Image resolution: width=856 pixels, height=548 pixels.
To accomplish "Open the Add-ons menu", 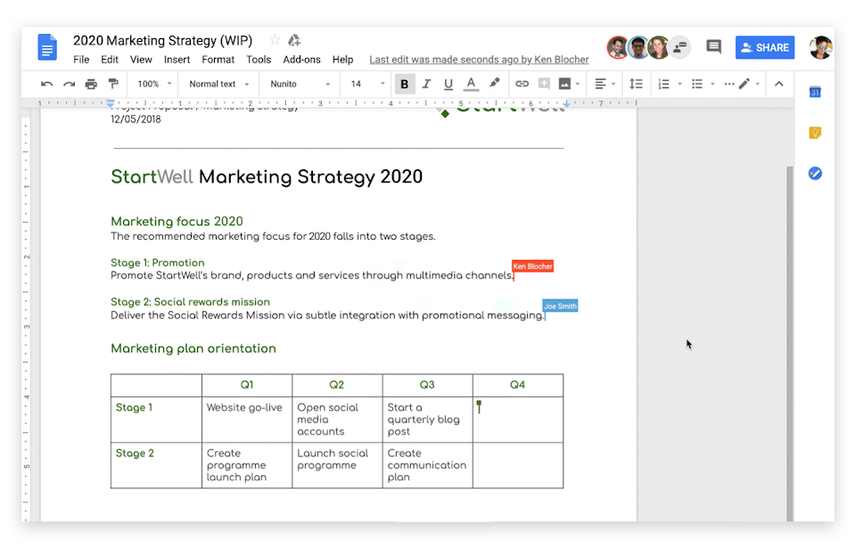I will (301, 60).
